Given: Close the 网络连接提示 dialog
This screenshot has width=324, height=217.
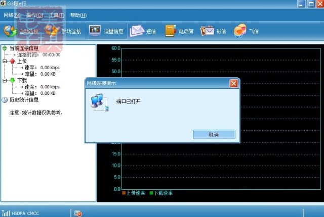Looking at the screenshot, I should (x=233, y=83).
